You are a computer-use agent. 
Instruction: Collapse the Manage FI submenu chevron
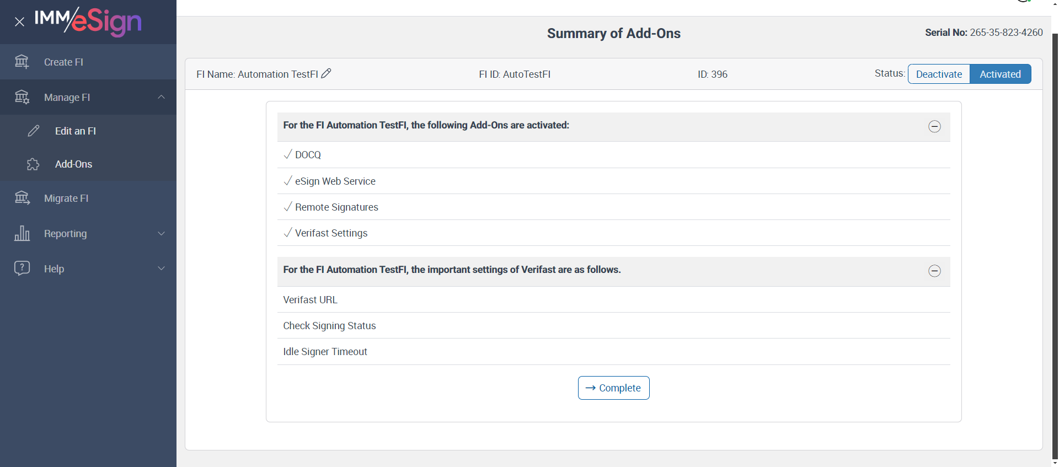pos(161,97)
